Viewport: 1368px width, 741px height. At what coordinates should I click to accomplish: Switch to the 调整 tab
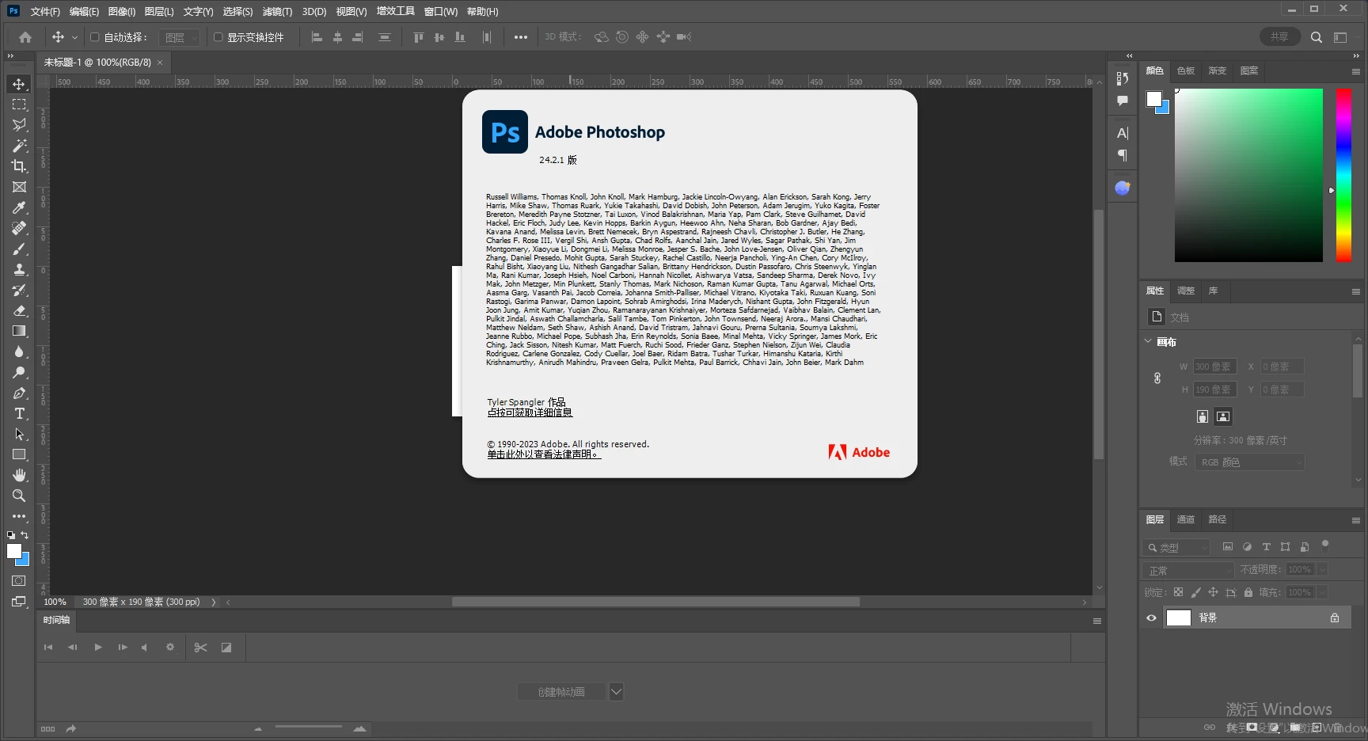point(1185,291)
